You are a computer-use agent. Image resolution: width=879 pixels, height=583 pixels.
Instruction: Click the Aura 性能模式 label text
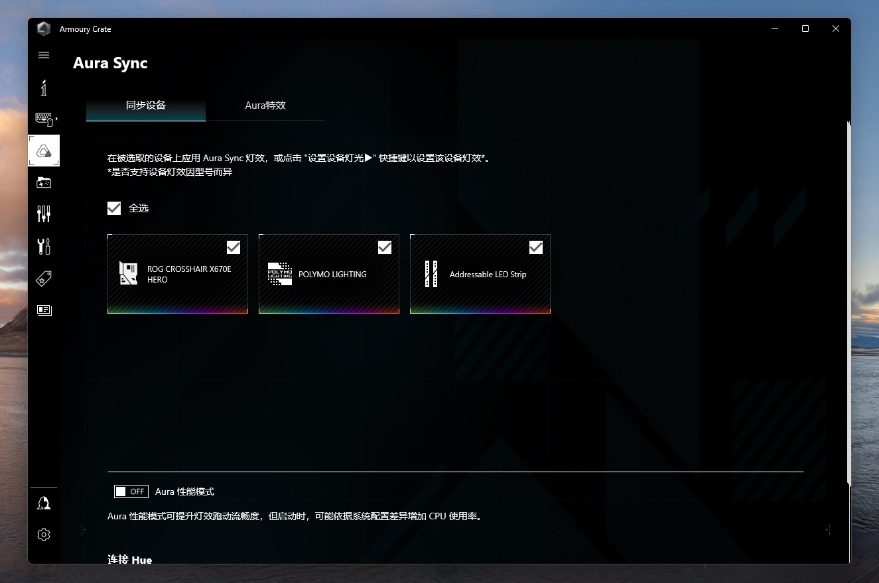(x=184, y=491)
